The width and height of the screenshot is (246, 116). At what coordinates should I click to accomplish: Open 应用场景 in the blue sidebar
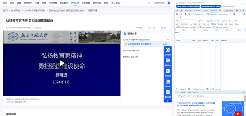pyautogui.click(x=168, y=51)
